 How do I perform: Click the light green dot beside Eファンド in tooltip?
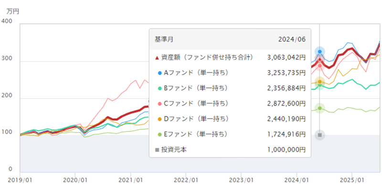[159, 134]
